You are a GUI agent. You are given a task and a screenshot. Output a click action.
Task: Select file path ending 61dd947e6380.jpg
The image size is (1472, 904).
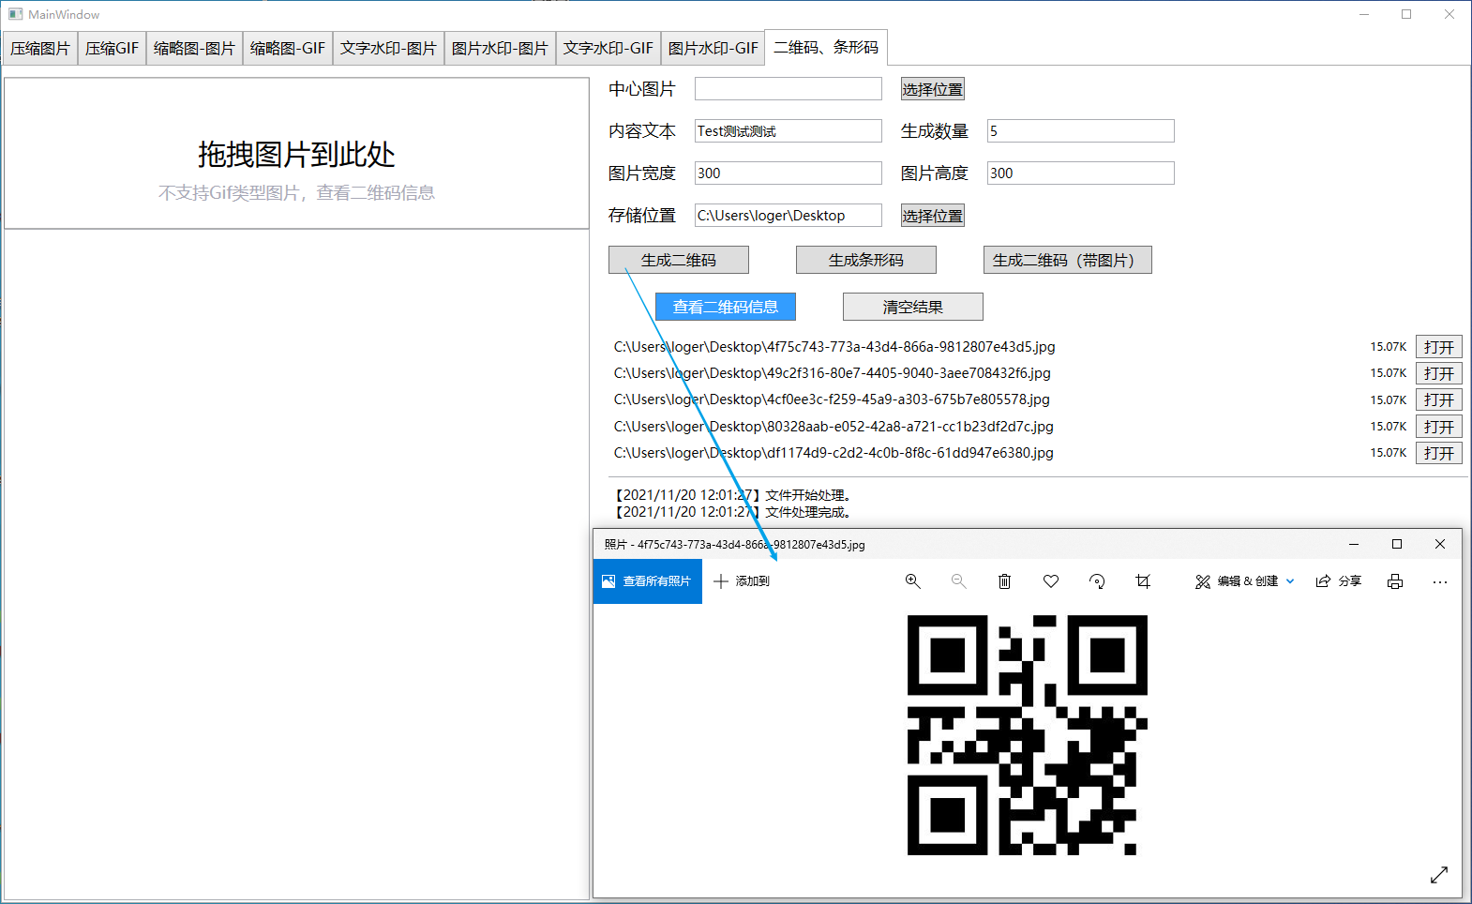(834, 453)
